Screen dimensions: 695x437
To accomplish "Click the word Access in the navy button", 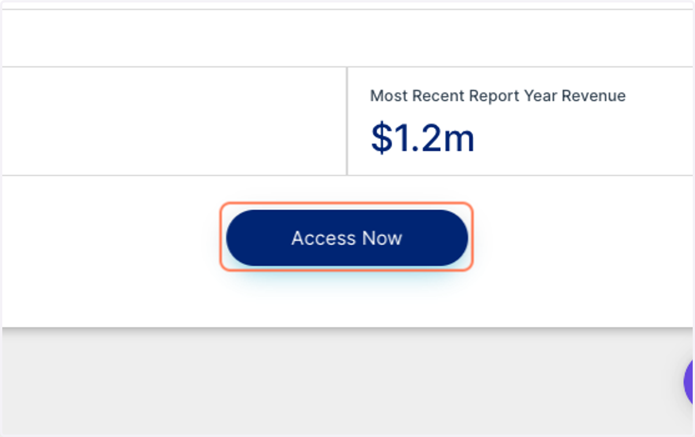I will click(323, 238).
